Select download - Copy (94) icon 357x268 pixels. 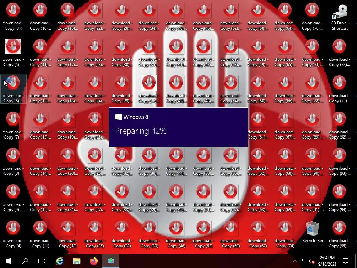pos(340,198)
